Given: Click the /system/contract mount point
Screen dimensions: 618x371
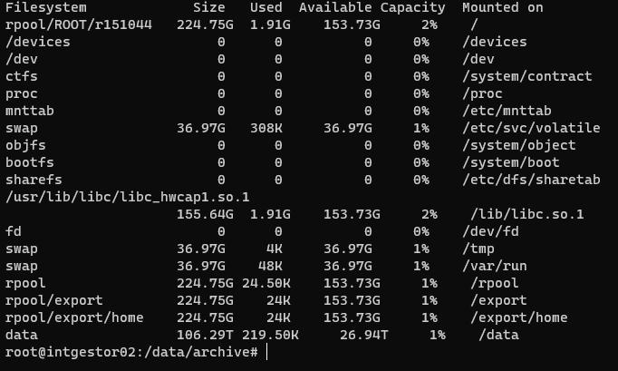Looking at the screenshot, I should pos(527,76).
